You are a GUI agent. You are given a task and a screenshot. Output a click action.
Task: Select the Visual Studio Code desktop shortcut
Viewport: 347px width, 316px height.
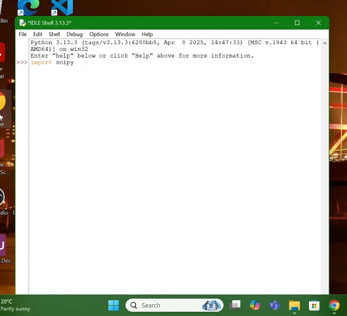point(62,7)
